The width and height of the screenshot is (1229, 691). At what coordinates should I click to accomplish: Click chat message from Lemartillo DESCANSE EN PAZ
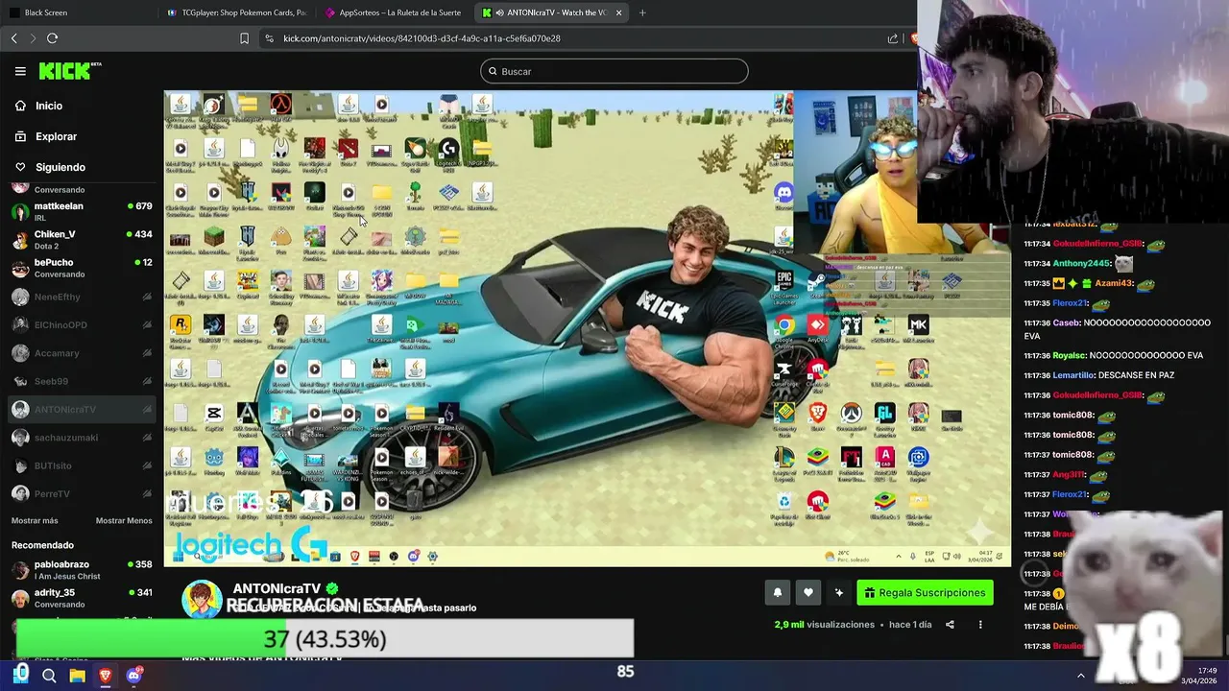1100,375
